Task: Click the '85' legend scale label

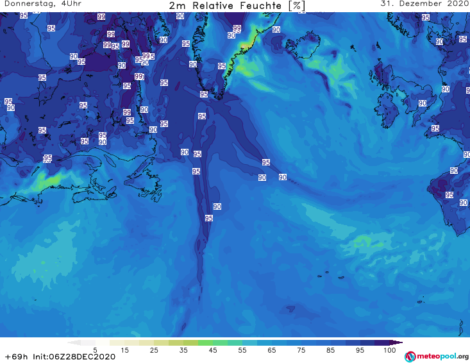Action: click(x=331, y=350)
